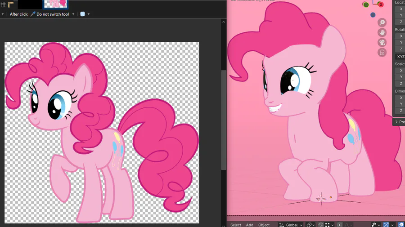Open the snapping options grid dropdown
Screen dimensions: 405x227
[x=329, y=225]
